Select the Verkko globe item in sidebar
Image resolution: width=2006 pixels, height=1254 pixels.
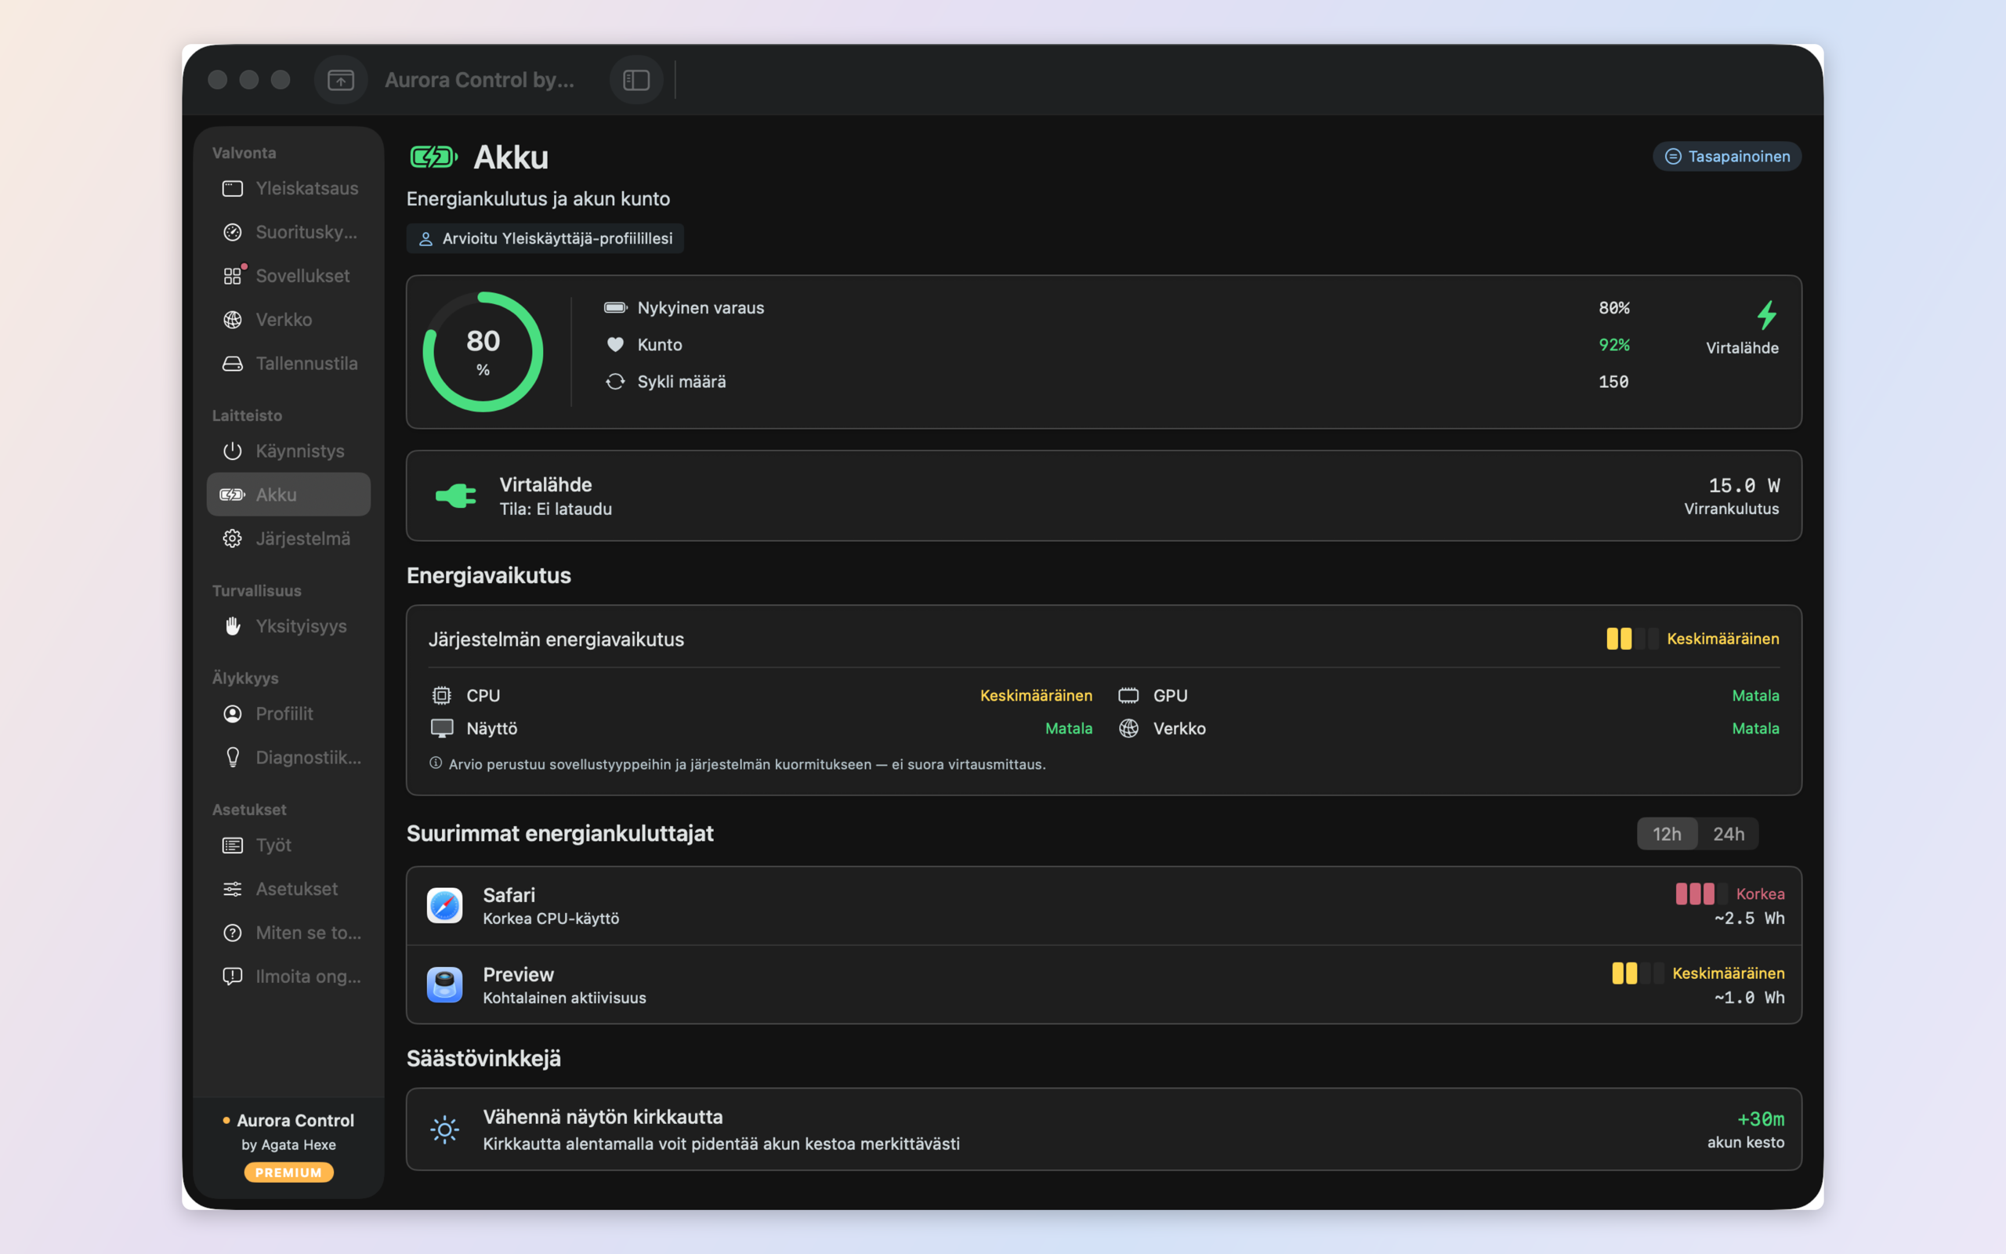click(x=288, y=319)
